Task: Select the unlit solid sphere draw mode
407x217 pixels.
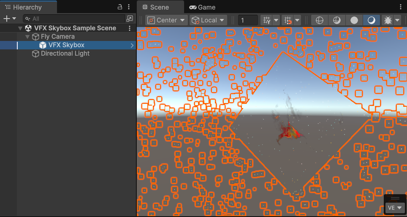Action: click(354, 20)
